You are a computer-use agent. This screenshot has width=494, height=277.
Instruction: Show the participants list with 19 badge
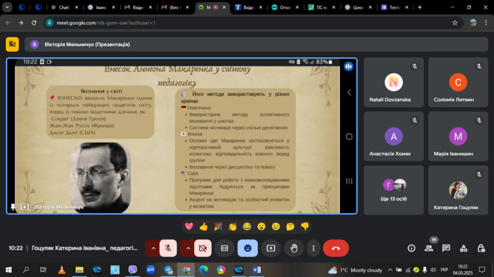pyautogui.click(x=429, y=248)
